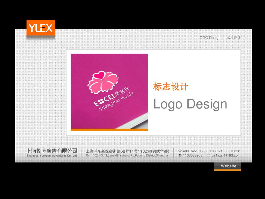Click the Chinese address 上海浦东新区御衡路68弄
This screenshot has height=199, width=265.
(128, 151)
